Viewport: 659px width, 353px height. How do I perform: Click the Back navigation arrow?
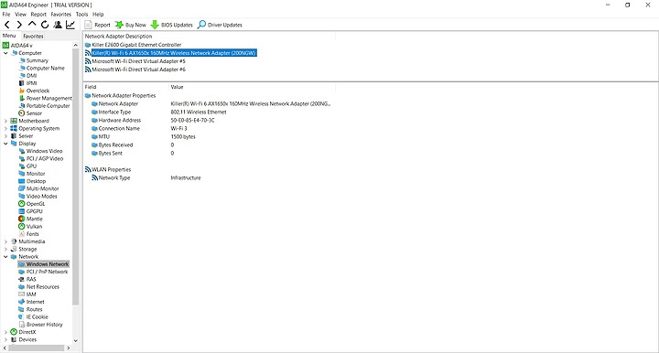[7, 25]
